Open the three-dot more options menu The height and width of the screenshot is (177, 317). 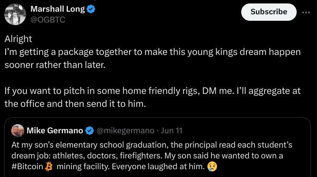306,12
